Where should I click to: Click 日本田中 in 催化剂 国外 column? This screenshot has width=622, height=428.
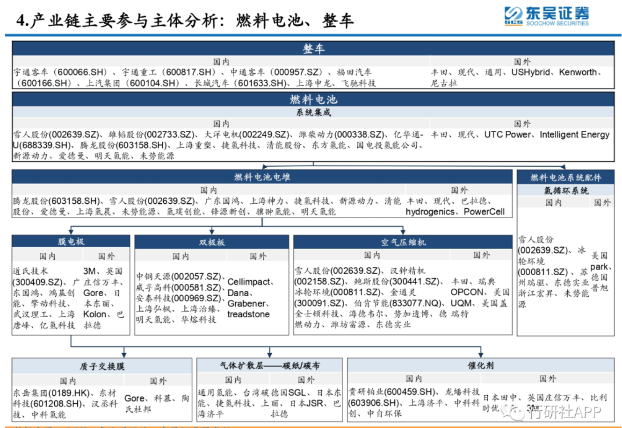500,398
